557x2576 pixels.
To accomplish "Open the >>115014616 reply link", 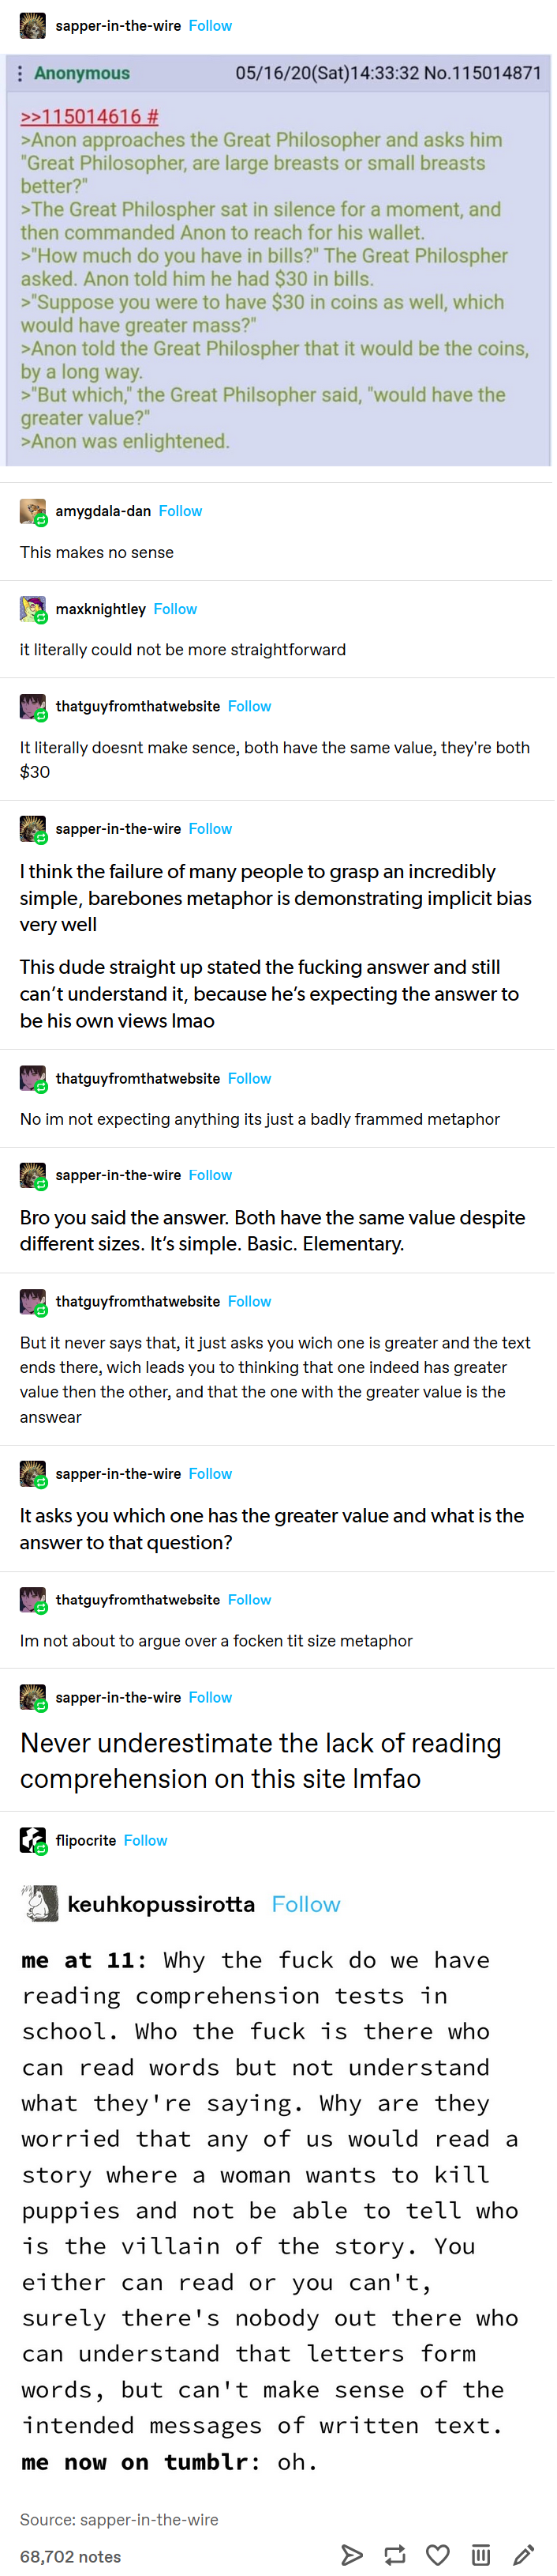I will (89, 116).
